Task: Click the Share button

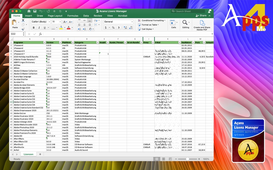Action: [201, 16]
